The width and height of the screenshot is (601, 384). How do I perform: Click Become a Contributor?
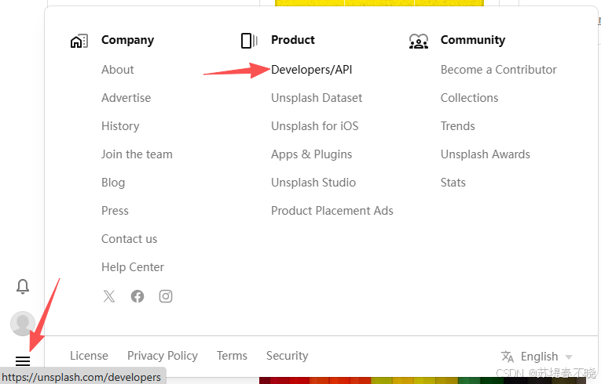(498, 70)
